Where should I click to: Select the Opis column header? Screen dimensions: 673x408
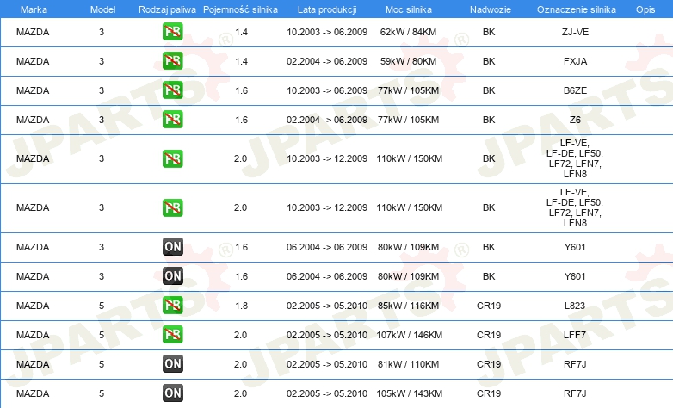click(645, 9)
